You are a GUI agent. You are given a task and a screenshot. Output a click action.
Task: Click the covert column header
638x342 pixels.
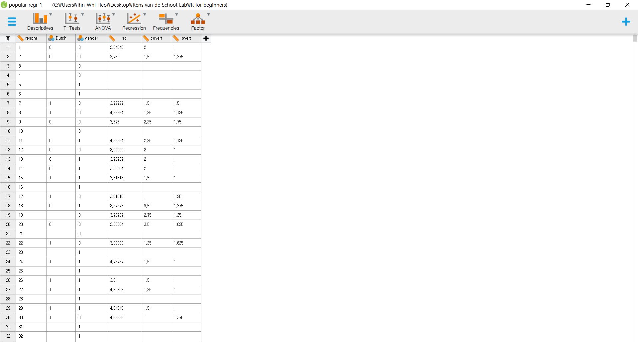tap(156, 38)
